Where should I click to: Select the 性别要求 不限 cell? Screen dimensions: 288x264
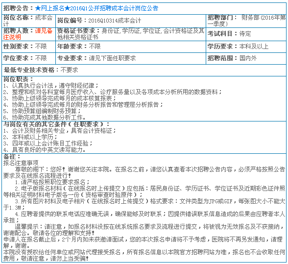pos(28,47)
